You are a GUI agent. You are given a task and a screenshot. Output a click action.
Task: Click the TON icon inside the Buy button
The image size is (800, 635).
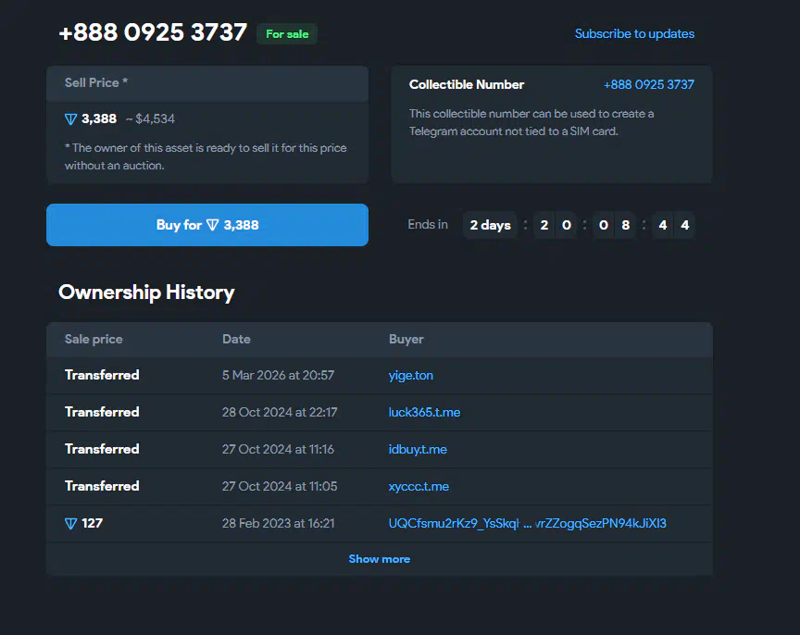point(213,225)
